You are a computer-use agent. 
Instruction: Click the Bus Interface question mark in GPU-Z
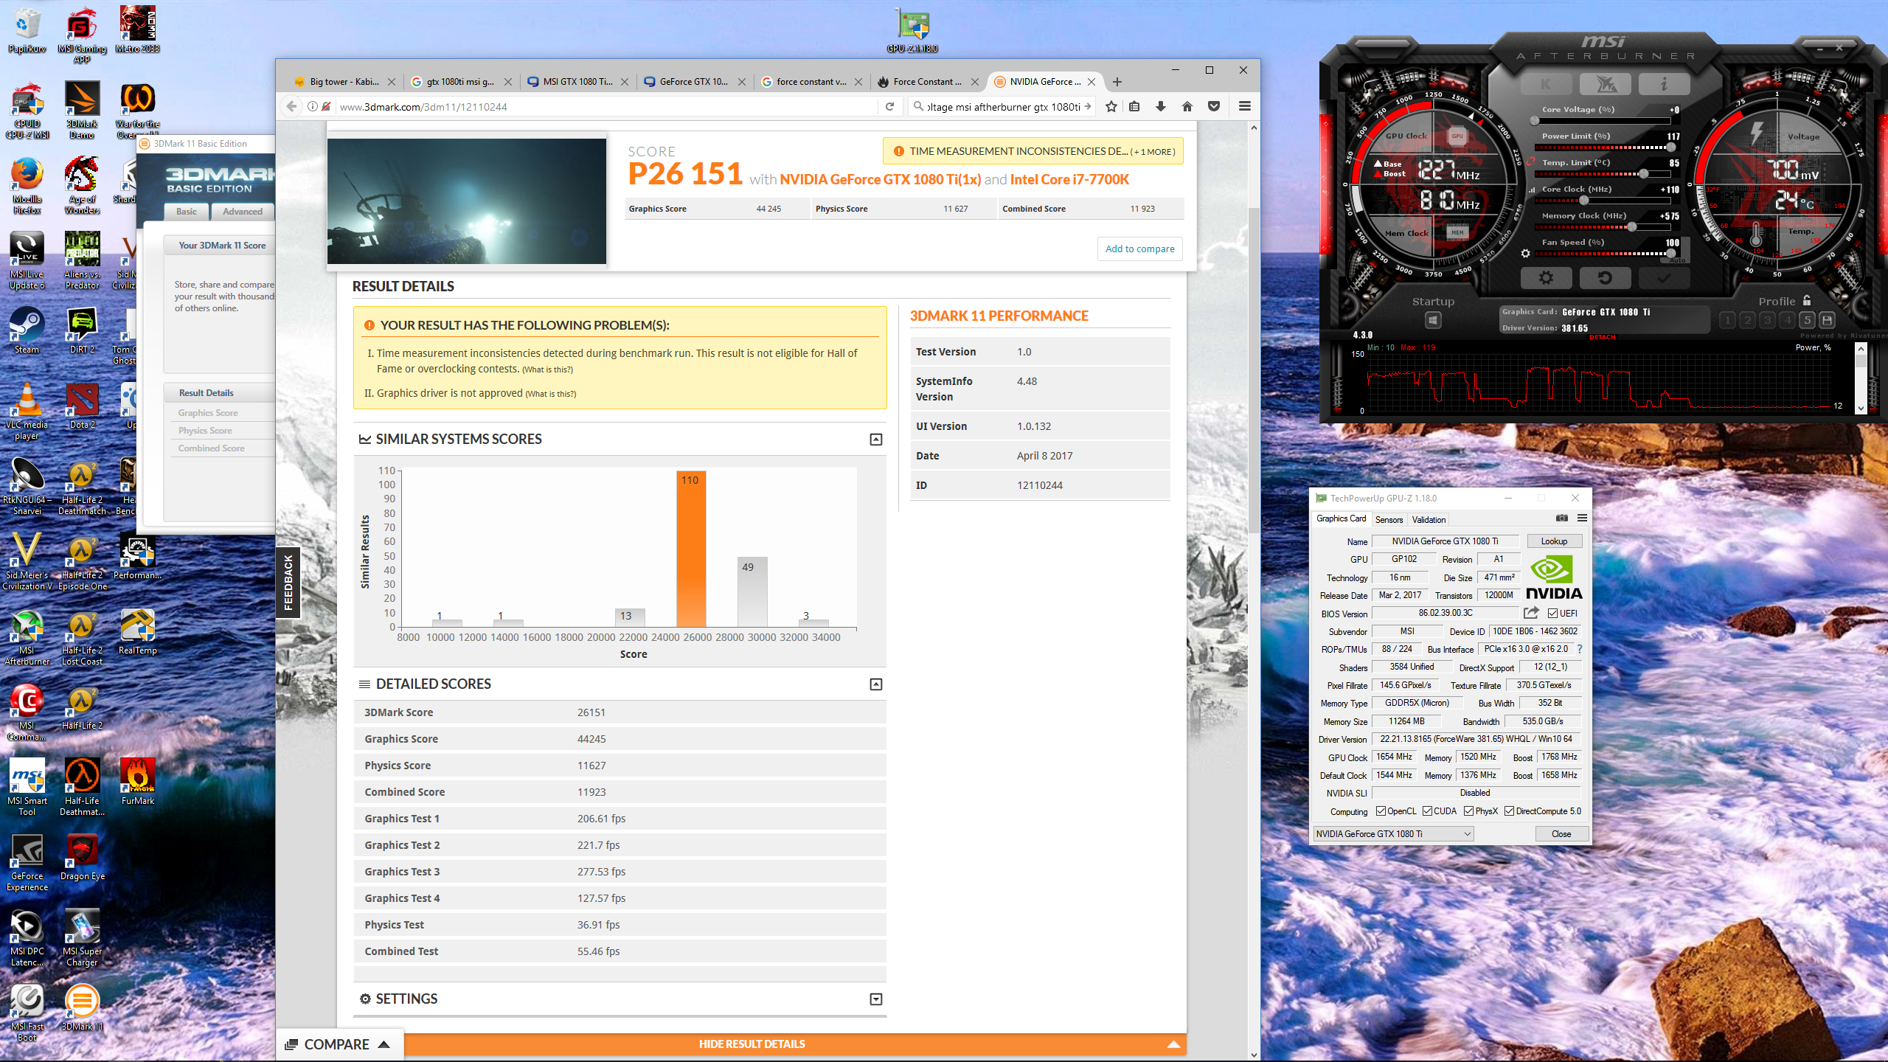[1579, 649]
